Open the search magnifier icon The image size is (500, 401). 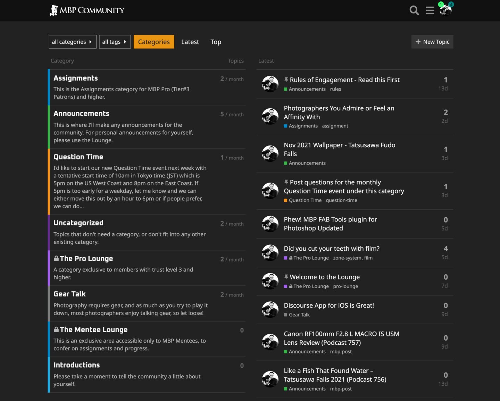point(414,10)
